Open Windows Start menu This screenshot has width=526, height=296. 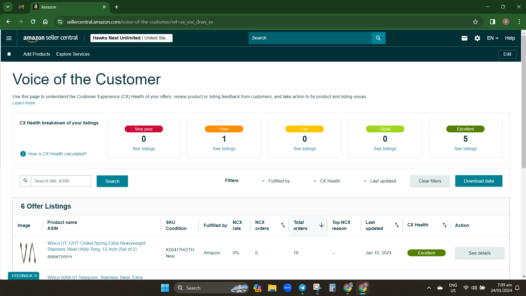165,288
